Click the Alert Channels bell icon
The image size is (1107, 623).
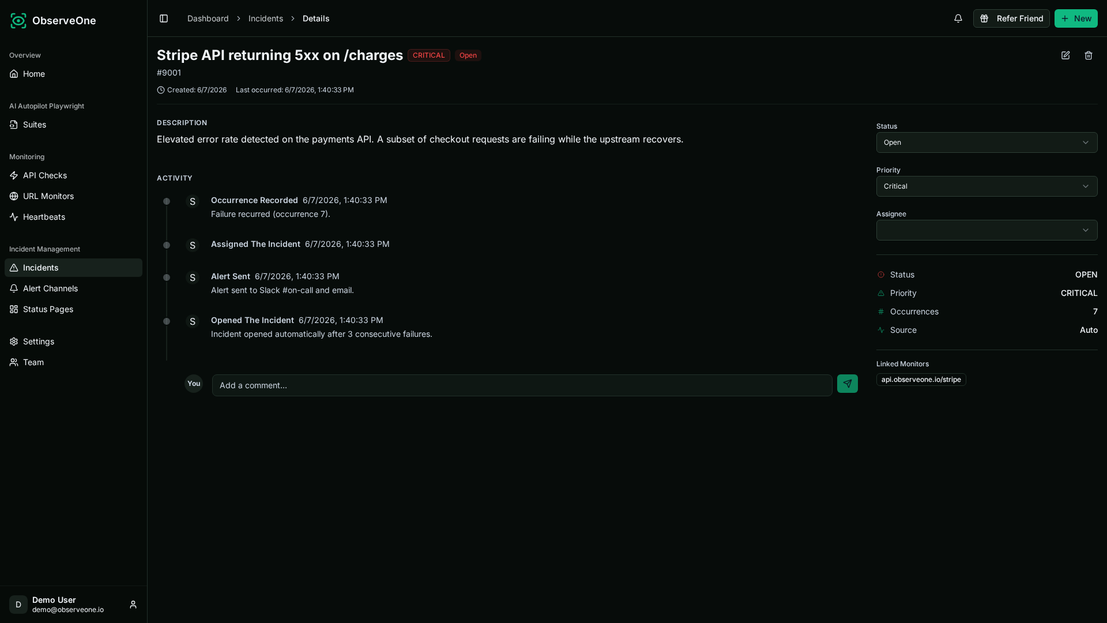pyautogui.click(x=14, y=288)
